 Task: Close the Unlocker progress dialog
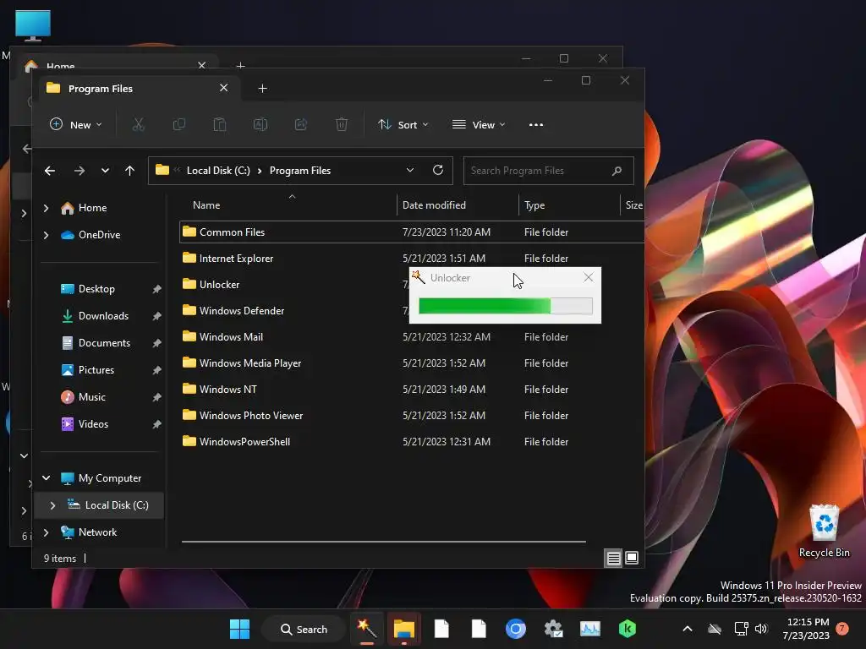point(589,277)
